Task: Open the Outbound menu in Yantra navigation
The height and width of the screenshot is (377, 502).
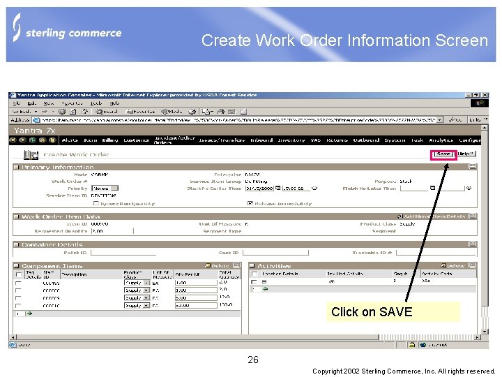Action: click(366, 140)
